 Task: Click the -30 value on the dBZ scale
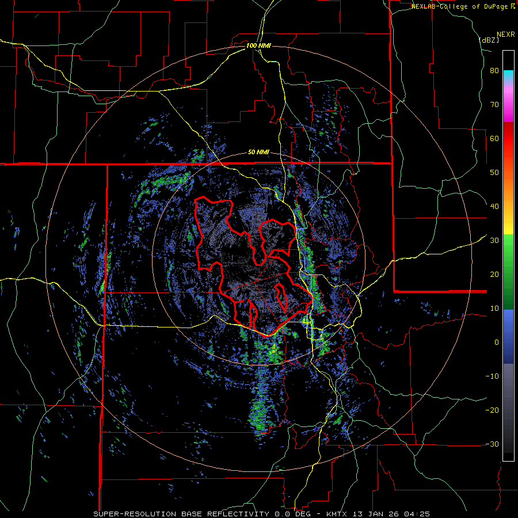tap(492, 444)
